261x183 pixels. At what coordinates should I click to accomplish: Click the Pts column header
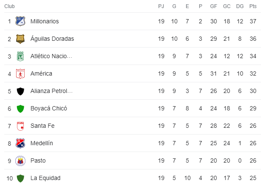point(253,6)
